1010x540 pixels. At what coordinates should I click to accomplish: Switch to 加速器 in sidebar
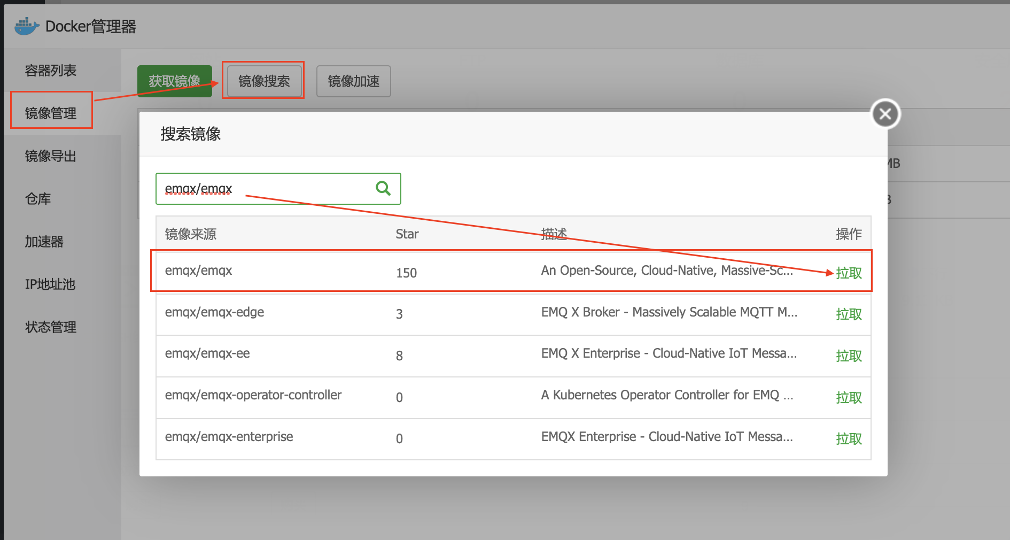tap(44, 242)
